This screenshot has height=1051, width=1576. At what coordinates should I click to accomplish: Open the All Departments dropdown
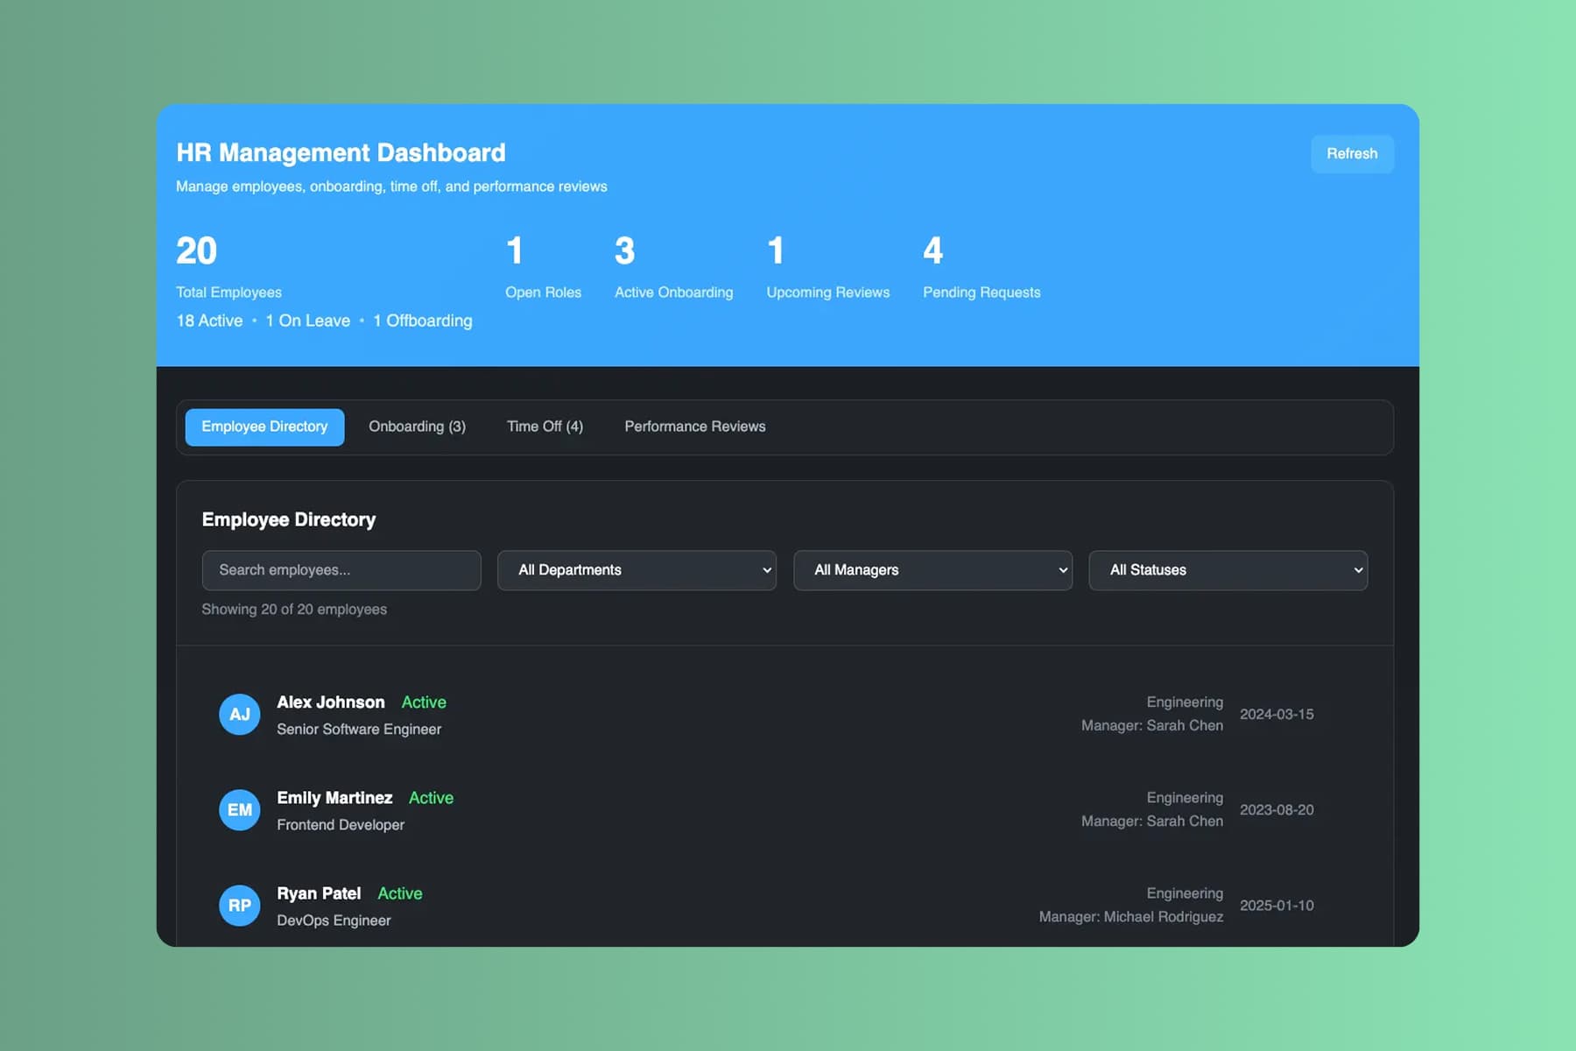click(x=637, y=570)
